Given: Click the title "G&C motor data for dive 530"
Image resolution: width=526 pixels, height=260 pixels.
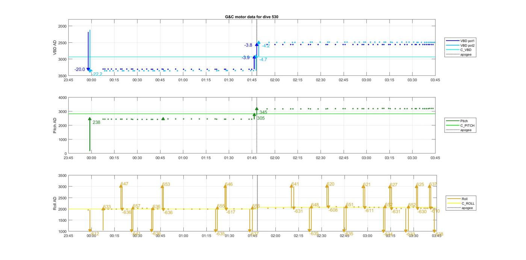Looking at the screenshot, I should [251, 17].
